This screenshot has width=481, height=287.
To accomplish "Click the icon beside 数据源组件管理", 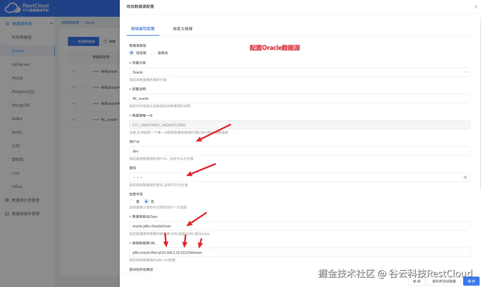I will pos(7,214).
